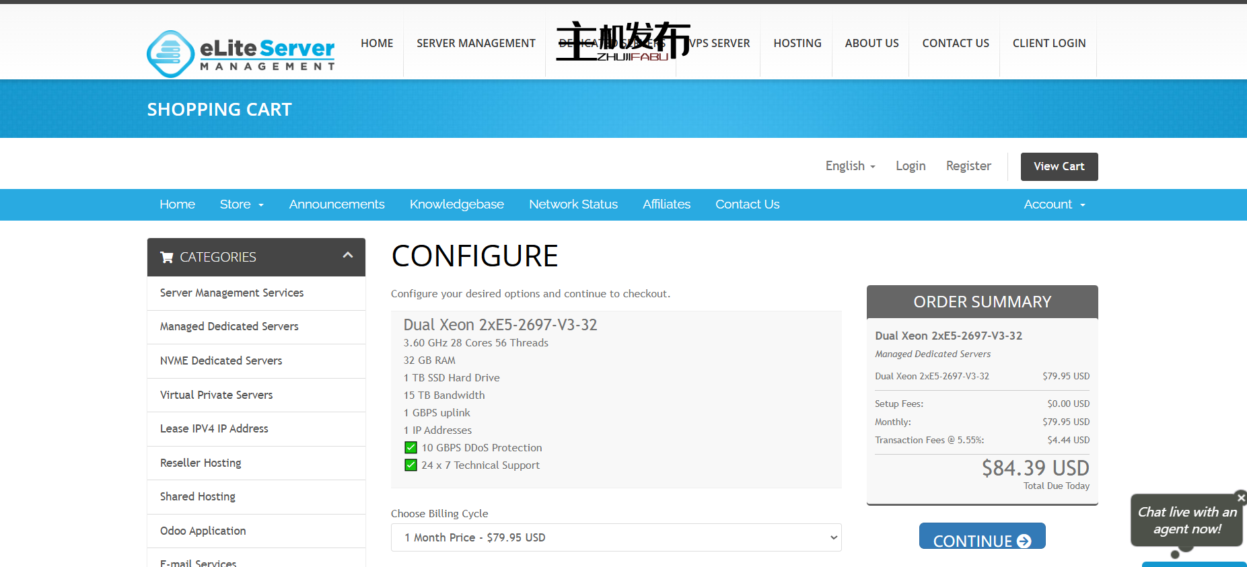Toggle the 24 x 7 Technical Support checkbox
Image resolution: width=1247 pixels, height=567 pixels.
[411, 465]
